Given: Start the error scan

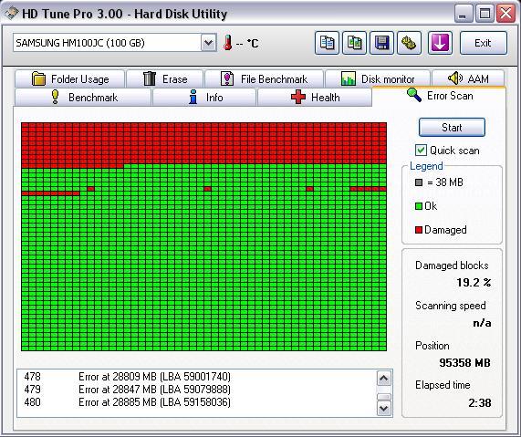Looking at the screenshot, I should pyautogui.click(x=452, y=128).
